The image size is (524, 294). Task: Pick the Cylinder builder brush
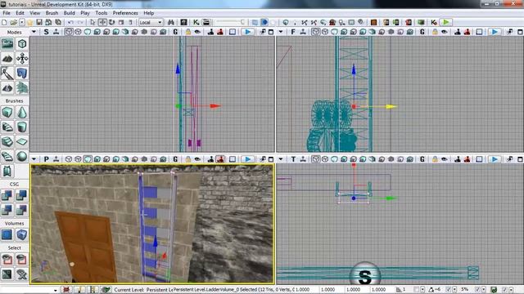(22, 127)
